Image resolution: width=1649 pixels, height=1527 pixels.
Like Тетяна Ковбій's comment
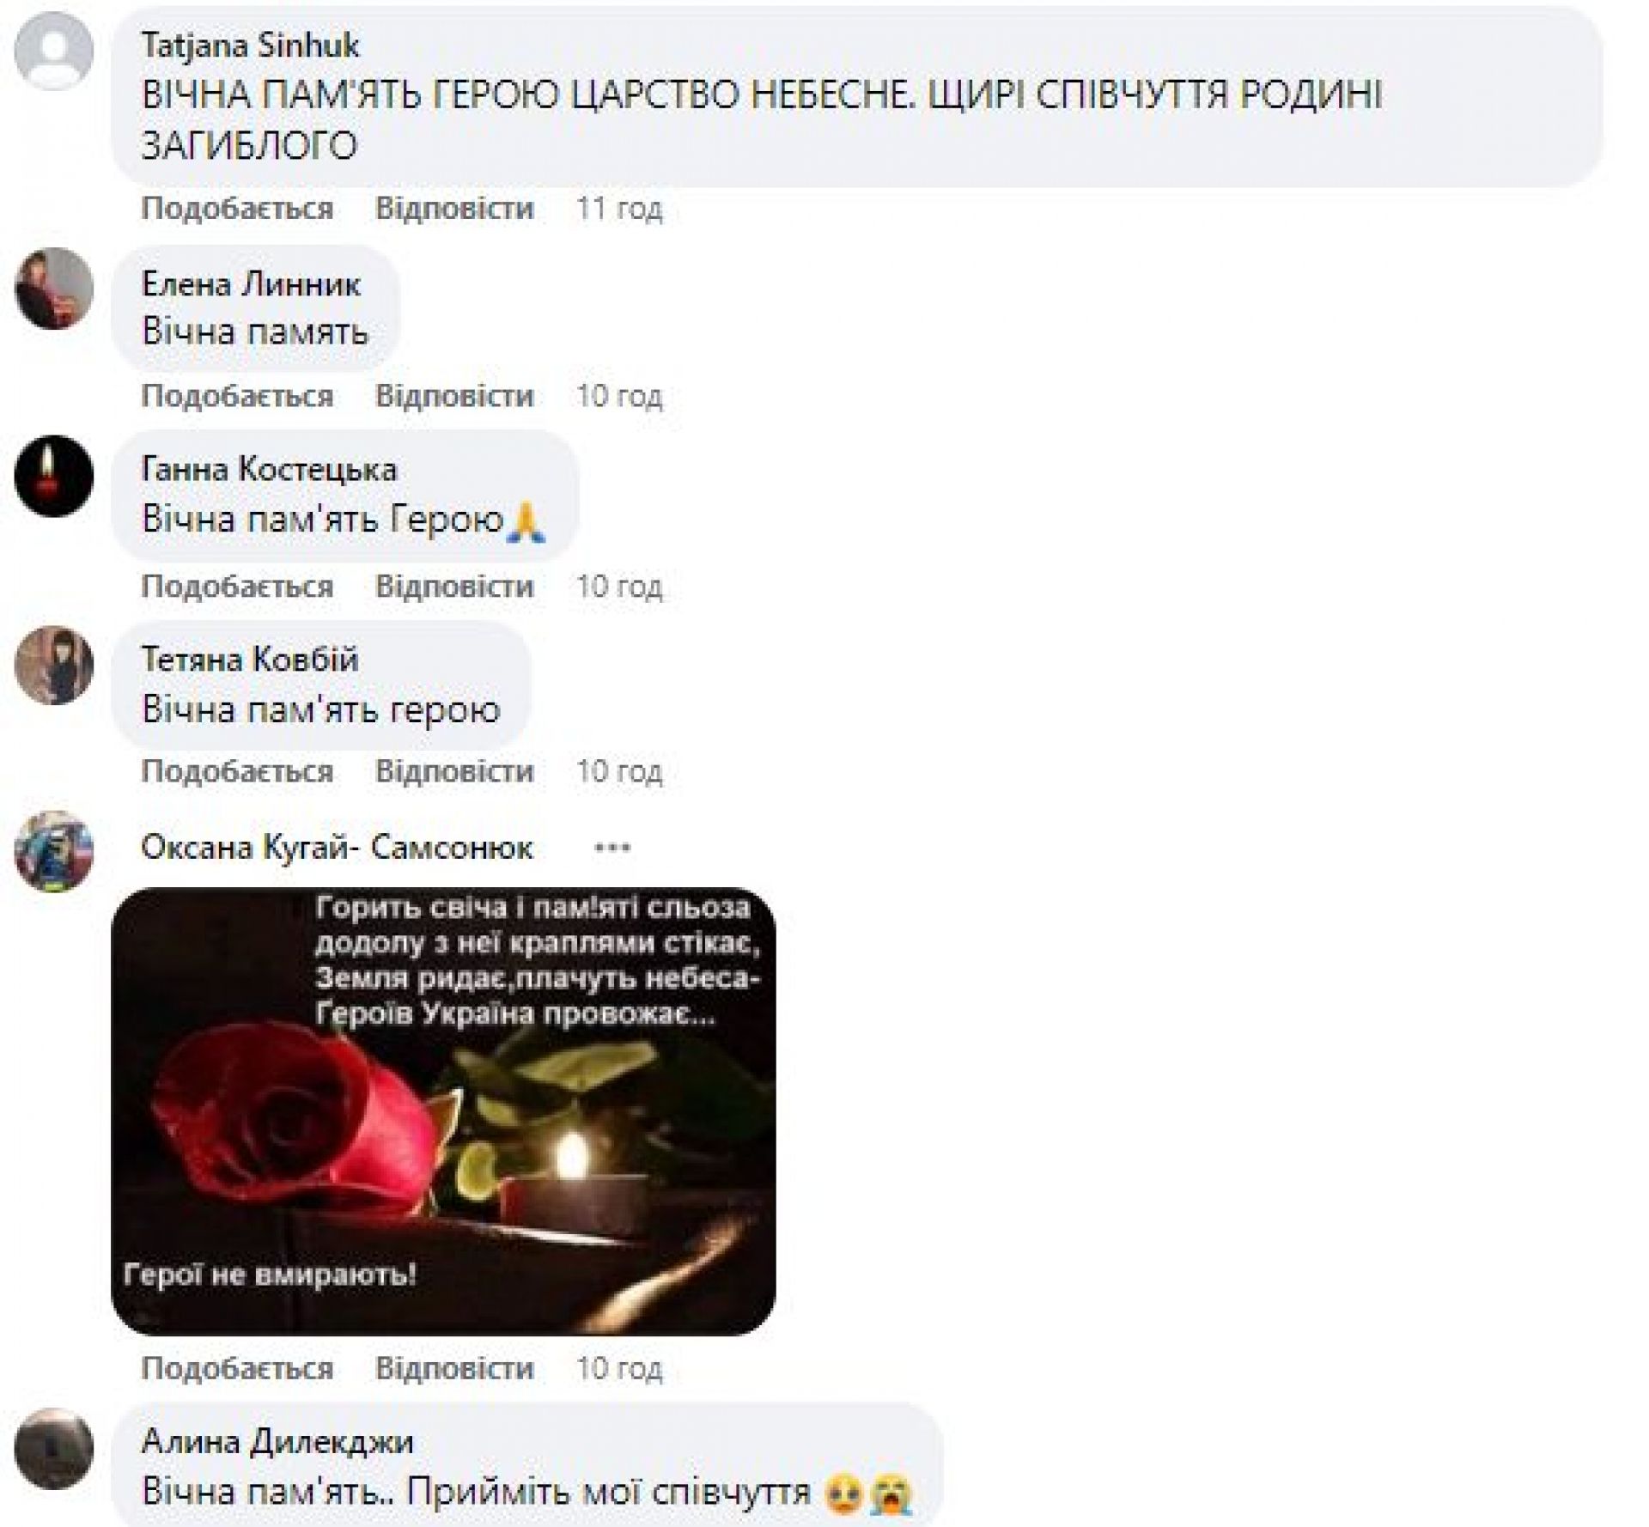coord(237,771)
